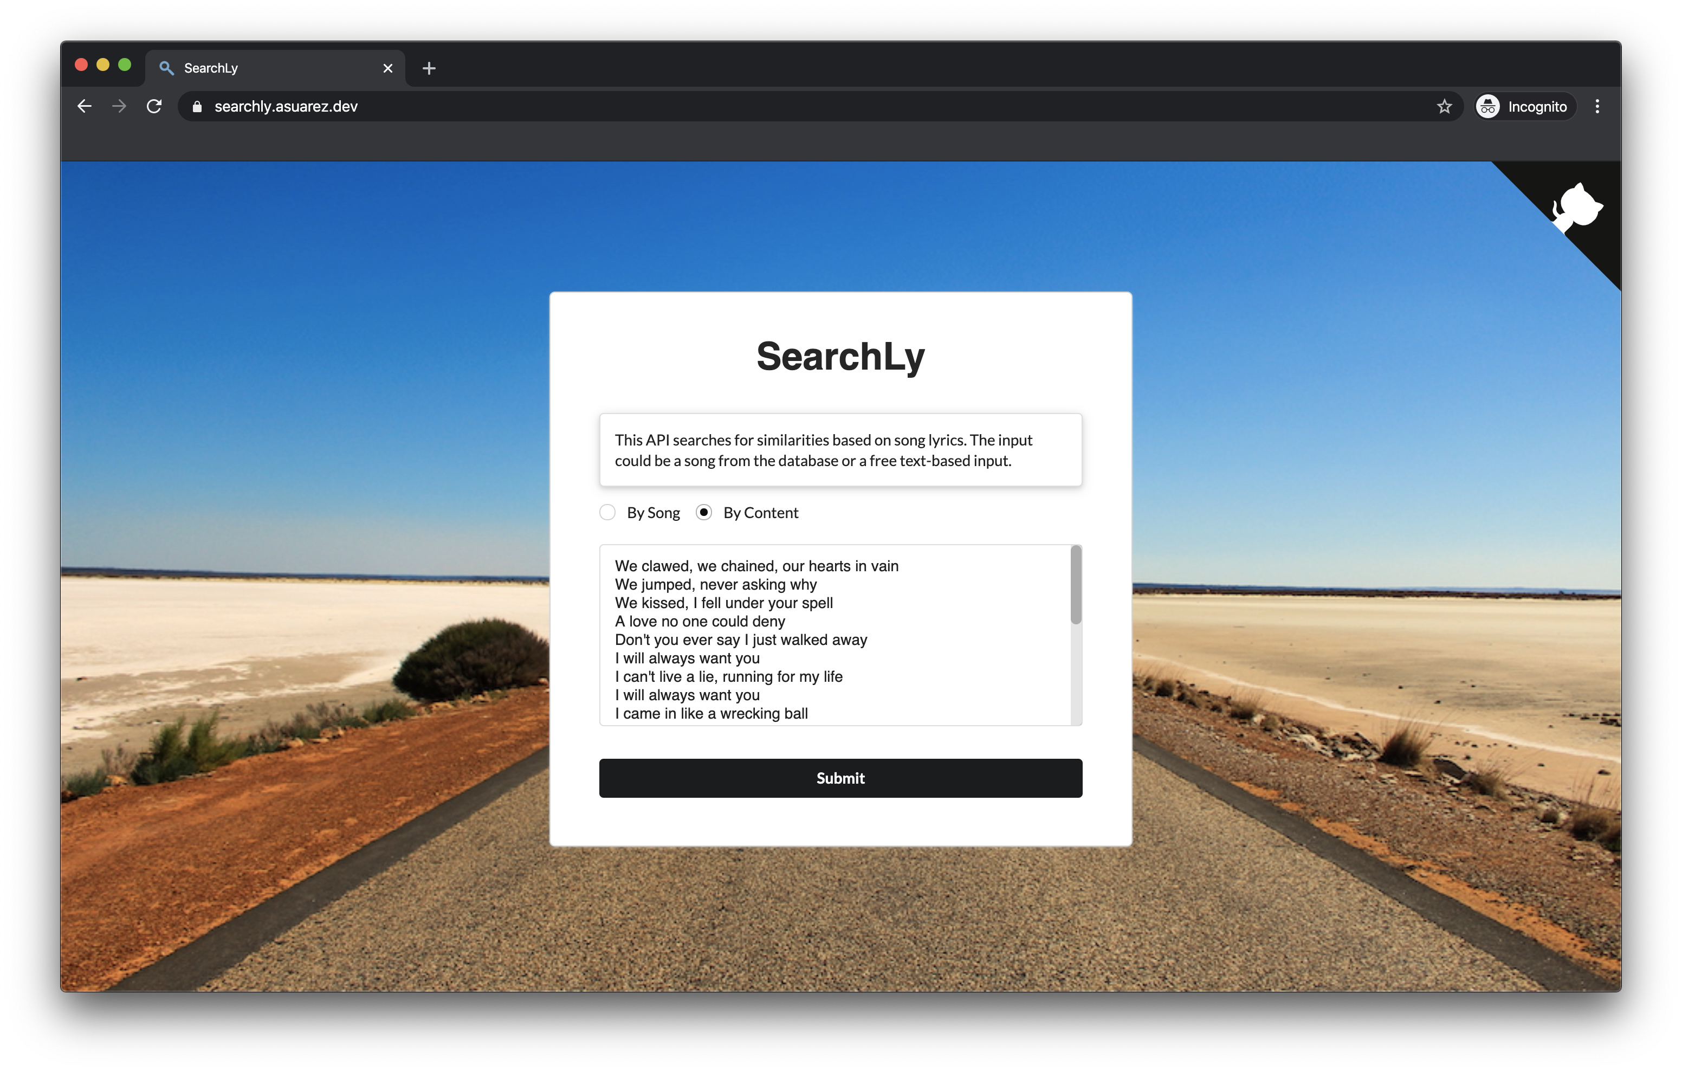Select the By Content radio option

tap(704, 512)
